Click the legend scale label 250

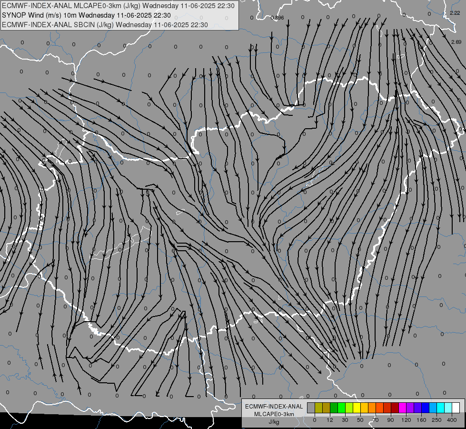point(436,420)
